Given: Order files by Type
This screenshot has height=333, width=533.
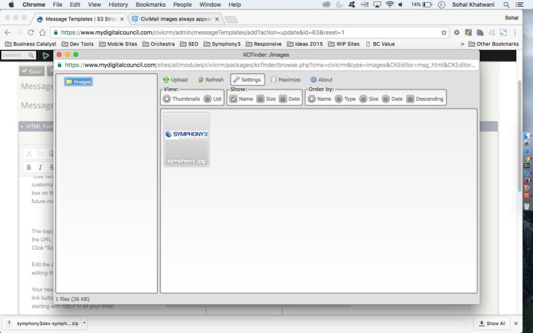Looking at the screenshot, I should click(x=338, y=99).
